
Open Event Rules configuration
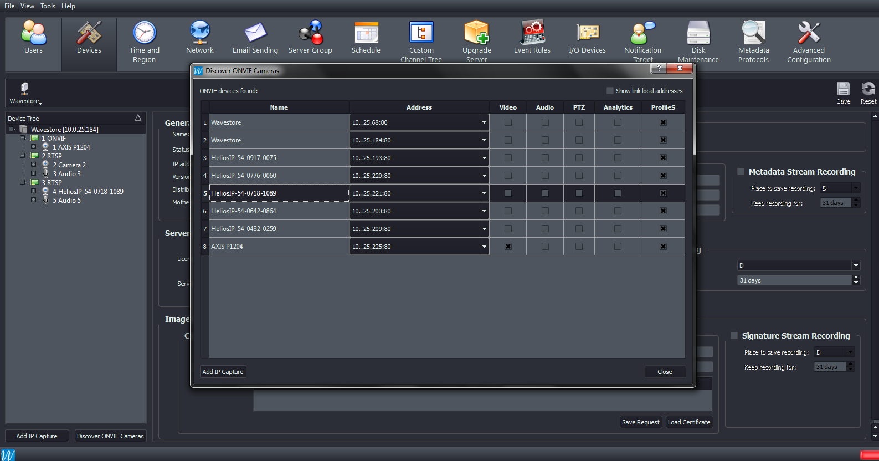[x=532, y=38]
